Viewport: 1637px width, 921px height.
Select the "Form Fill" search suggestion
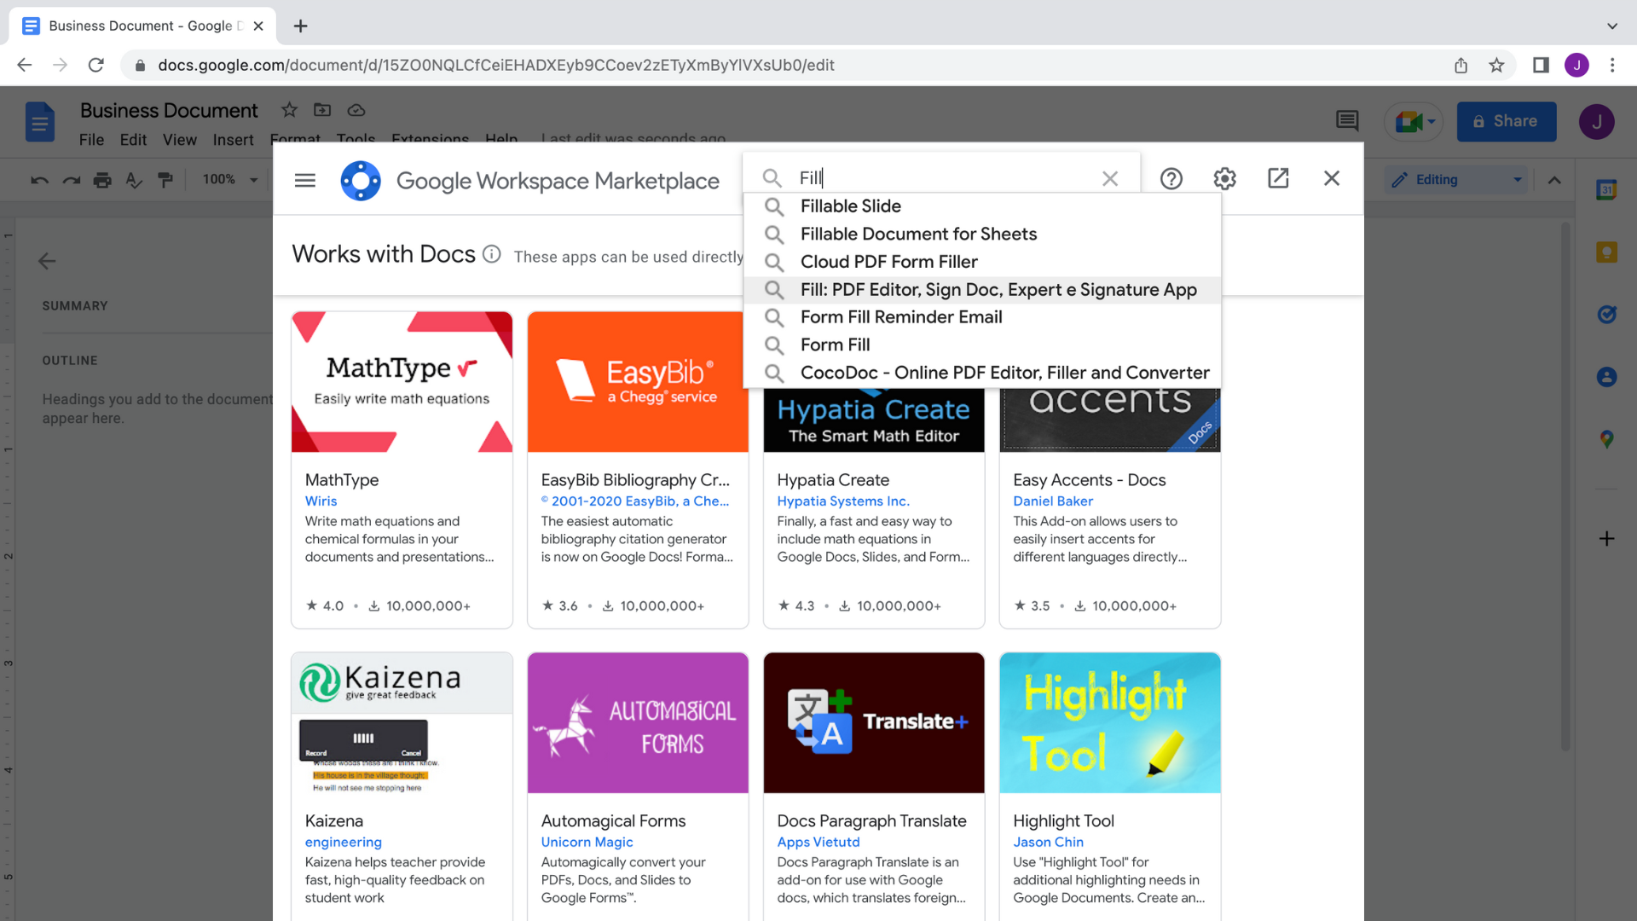point(835,345)
